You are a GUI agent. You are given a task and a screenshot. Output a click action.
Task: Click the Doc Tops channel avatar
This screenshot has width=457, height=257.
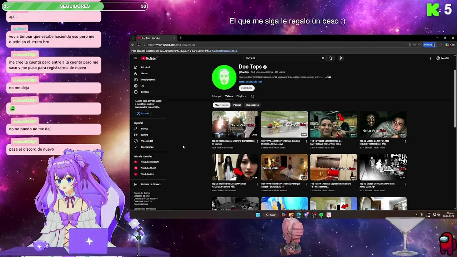224,77
